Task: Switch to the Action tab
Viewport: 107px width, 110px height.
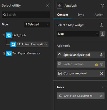Action: point(99,15)
